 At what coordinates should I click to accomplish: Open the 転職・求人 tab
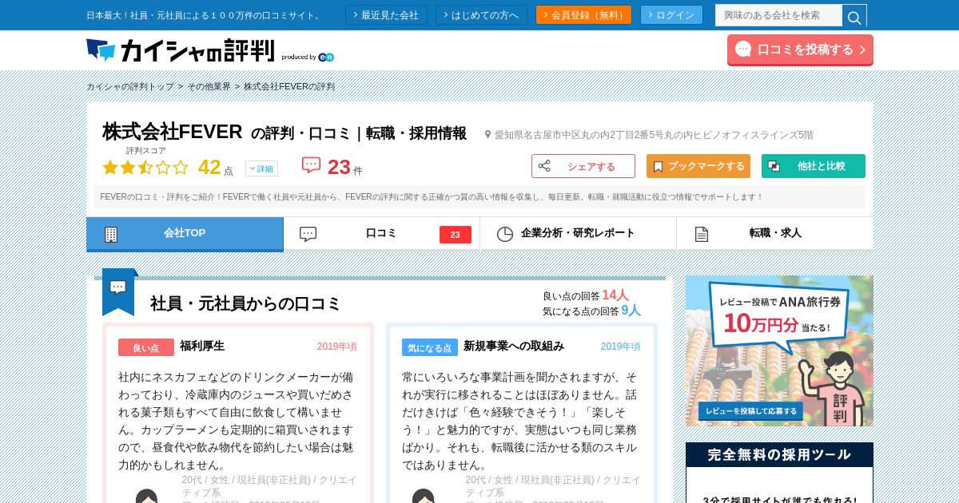click(775, 234)
